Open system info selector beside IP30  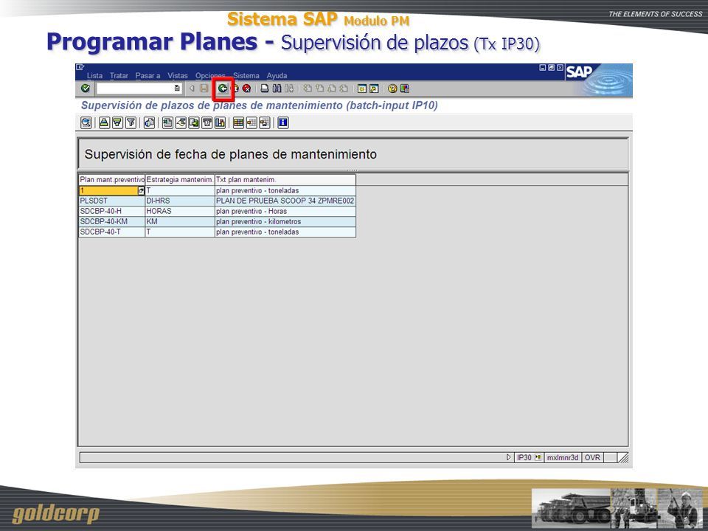coord(538,457)
